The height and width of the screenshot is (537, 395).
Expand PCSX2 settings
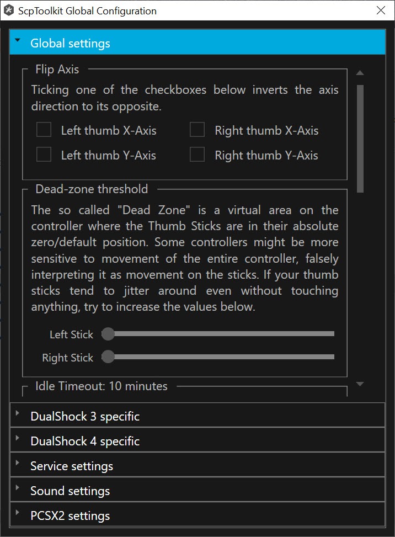(197, 515)
